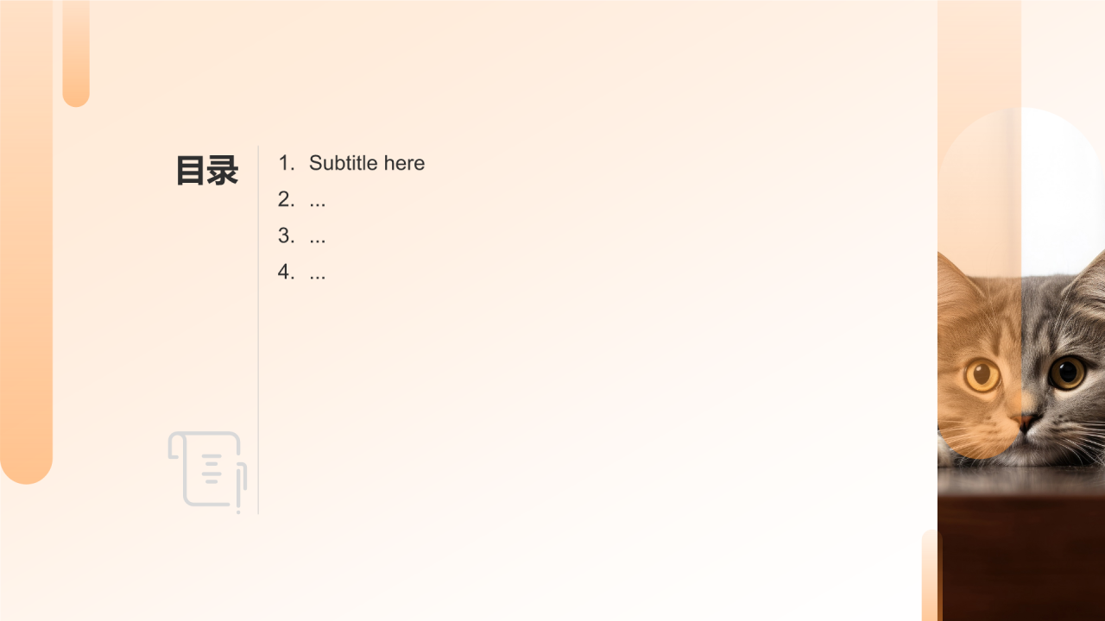Click the cat's orange-tinted eye

point(982,375)
